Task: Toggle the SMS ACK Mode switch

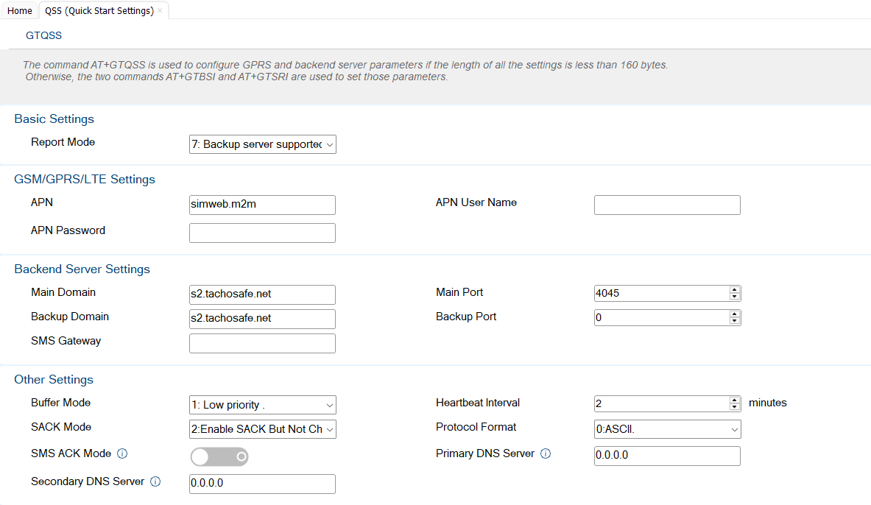Action: pos(219,456)
